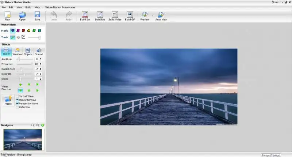The image size is (292, 157).
Task: Select the pen mask drawing tool
Action: tap(13, 37)
